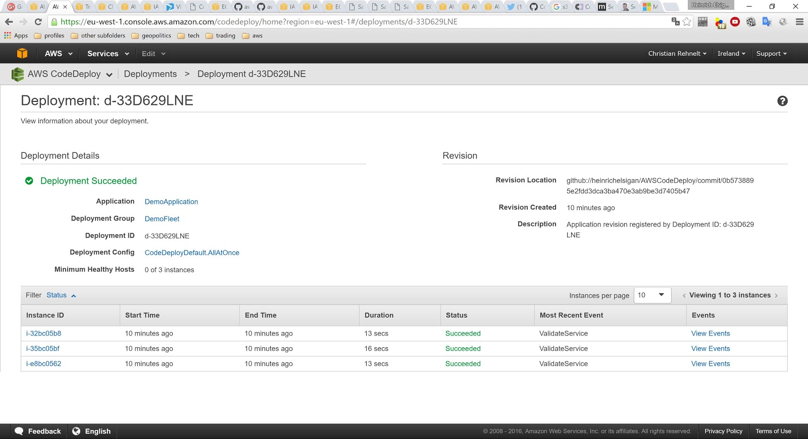Toggle the Status filter expander
The image size is (808, 439).
click(x=61, y=295)
